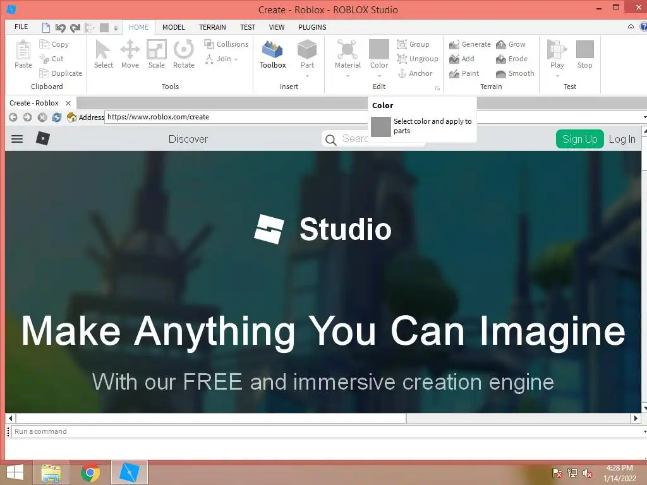Viewport: 647px width, 485px height.
Task: Click the Ungroup icon
Action: point(402,59)
